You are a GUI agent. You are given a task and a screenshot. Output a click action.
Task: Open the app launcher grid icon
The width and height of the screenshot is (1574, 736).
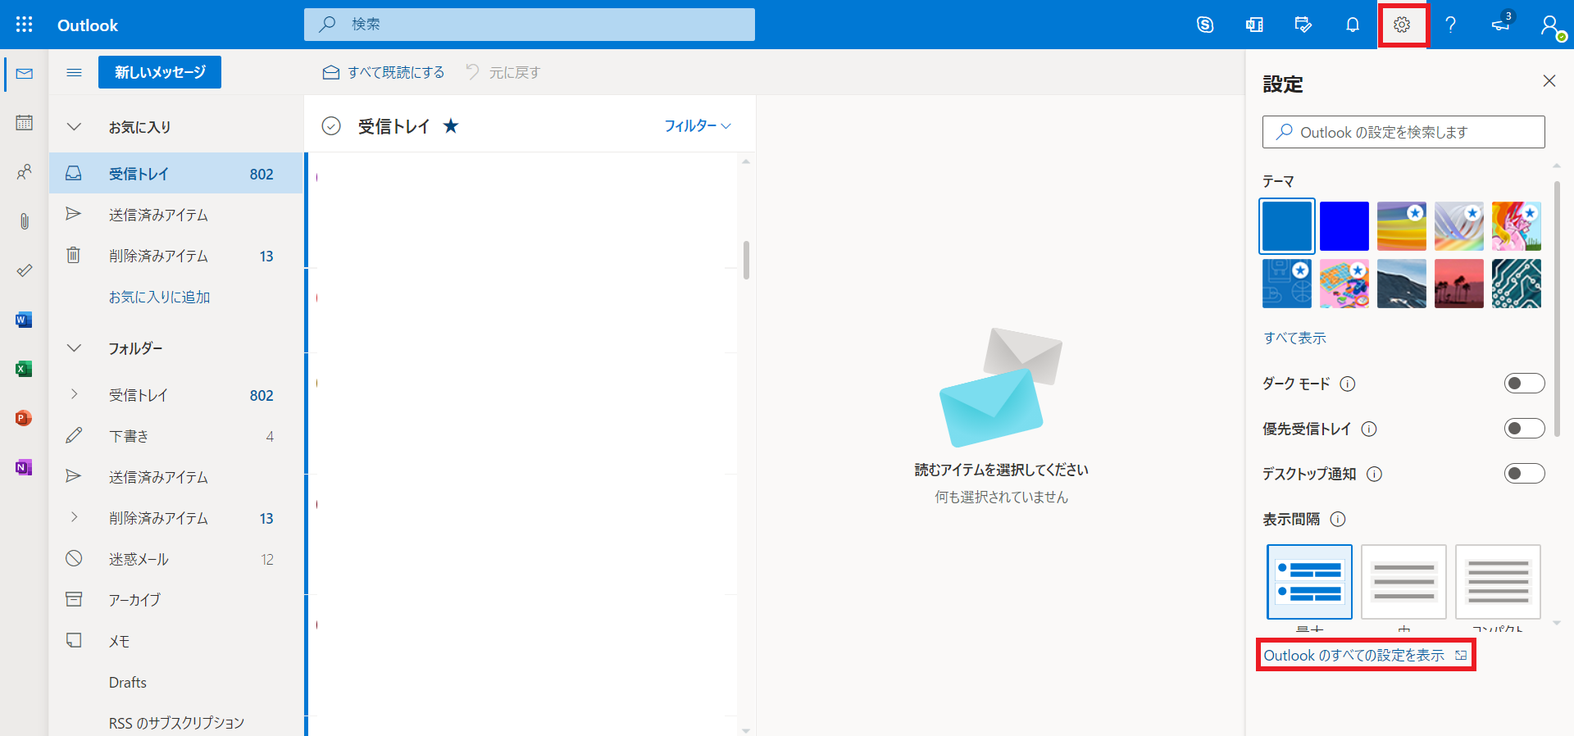pos(25,25)
